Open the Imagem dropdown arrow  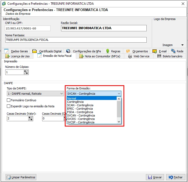pos(182,45)
